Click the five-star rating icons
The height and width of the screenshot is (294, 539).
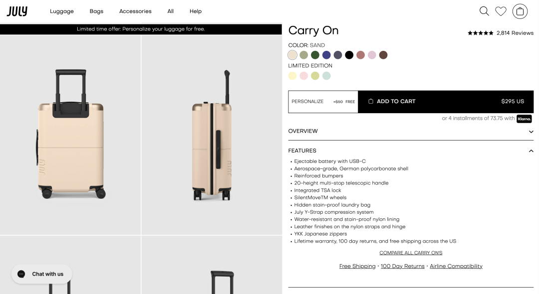(x=480, y=33)
